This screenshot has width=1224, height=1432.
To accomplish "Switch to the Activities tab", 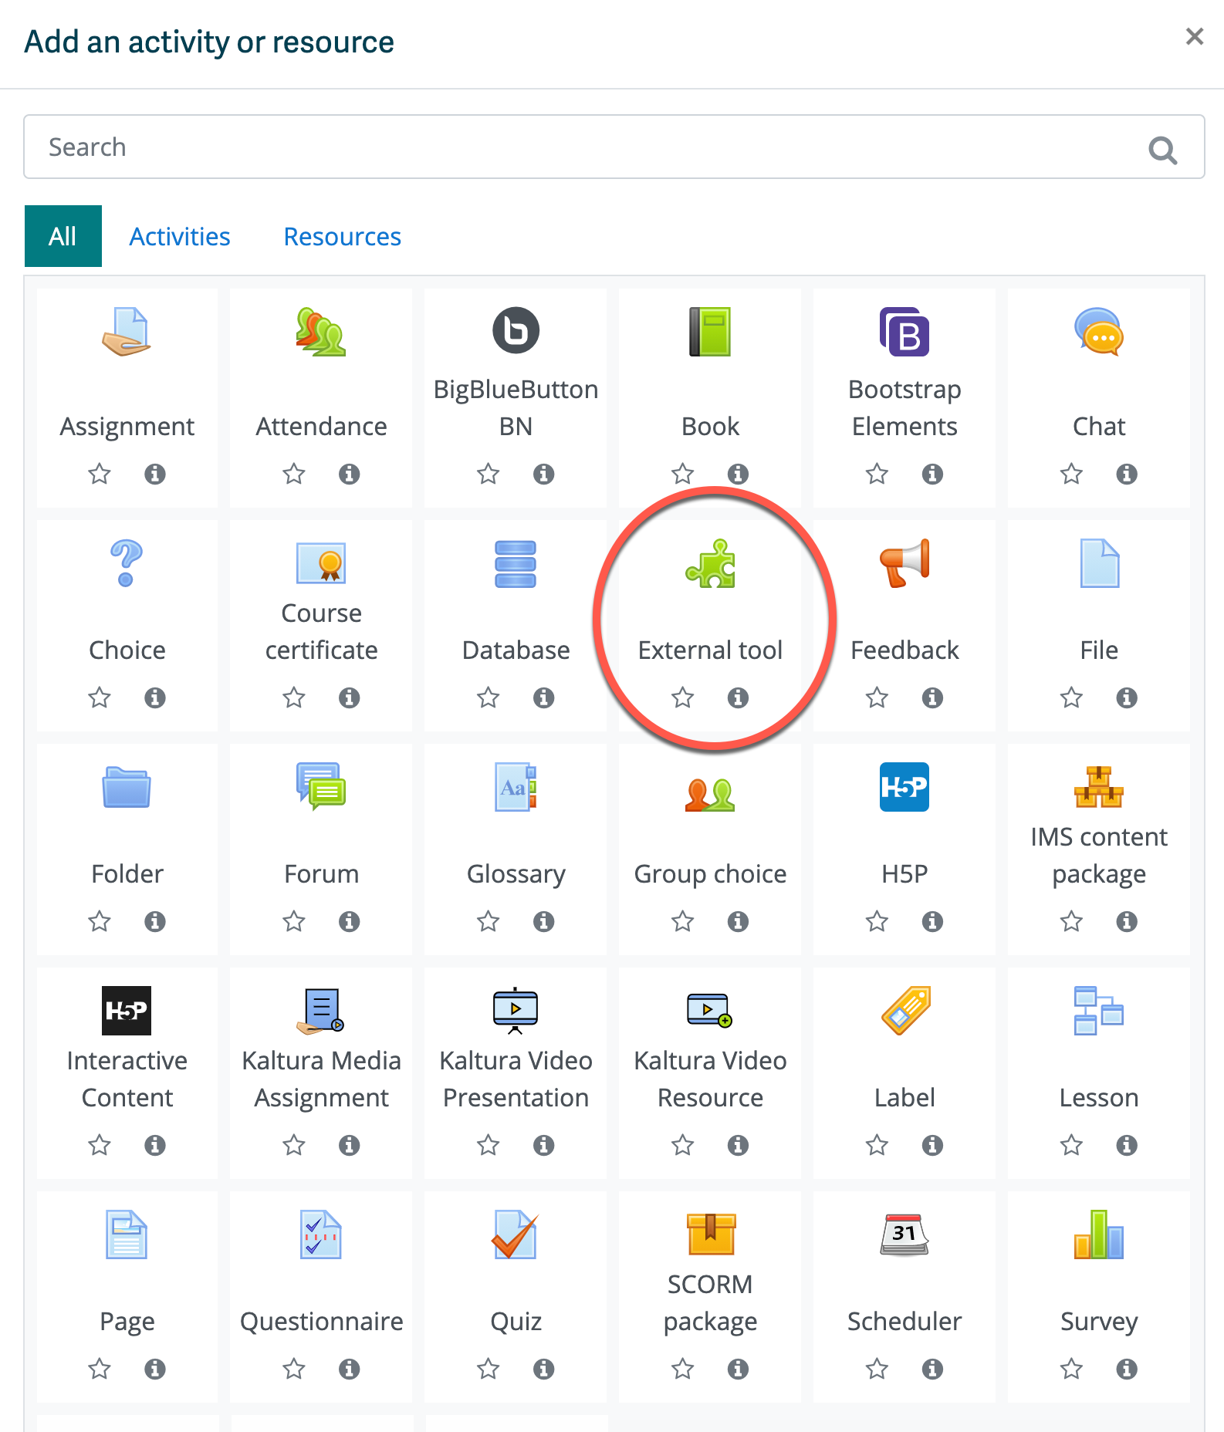I will [x=180, y=237].
